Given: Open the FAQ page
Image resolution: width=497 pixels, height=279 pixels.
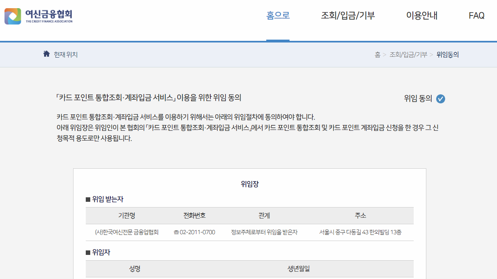Looking at the screenshot, I should point(476,16).
